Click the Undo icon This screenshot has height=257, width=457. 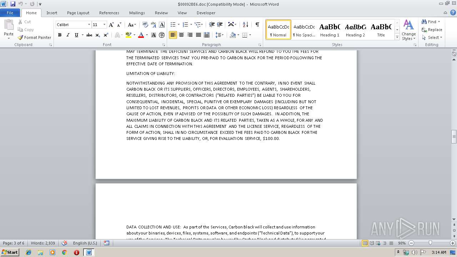tap(21, 4)
